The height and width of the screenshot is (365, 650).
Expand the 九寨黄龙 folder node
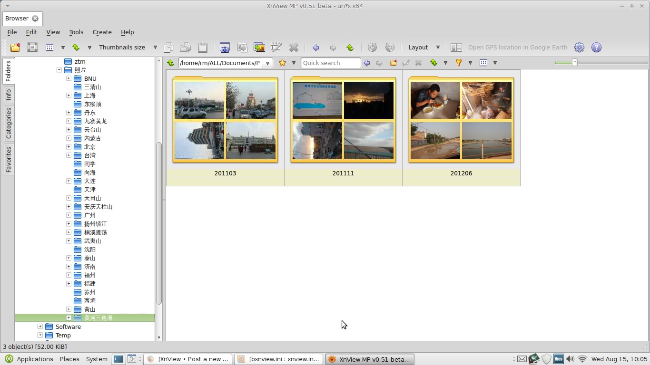[x=69, y=121]
